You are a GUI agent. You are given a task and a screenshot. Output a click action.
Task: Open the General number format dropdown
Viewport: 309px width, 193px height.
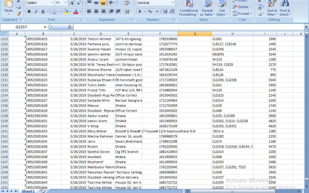click(173, 3)
